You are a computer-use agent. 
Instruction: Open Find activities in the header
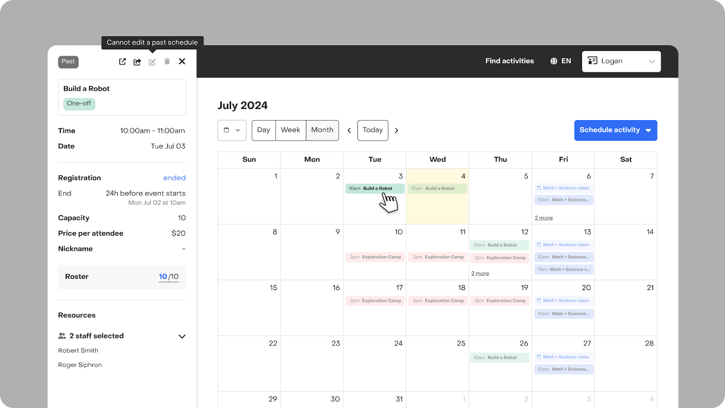(510, 61)
